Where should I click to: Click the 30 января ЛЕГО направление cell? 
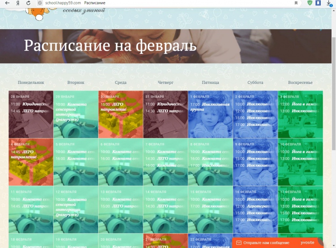[121, 114]
